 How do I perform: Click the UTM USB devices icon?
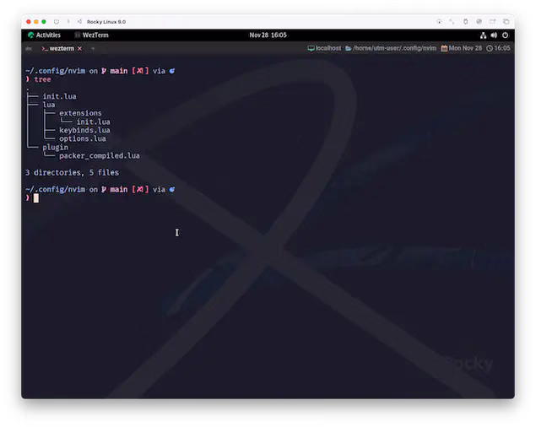(x=465, y=22)
